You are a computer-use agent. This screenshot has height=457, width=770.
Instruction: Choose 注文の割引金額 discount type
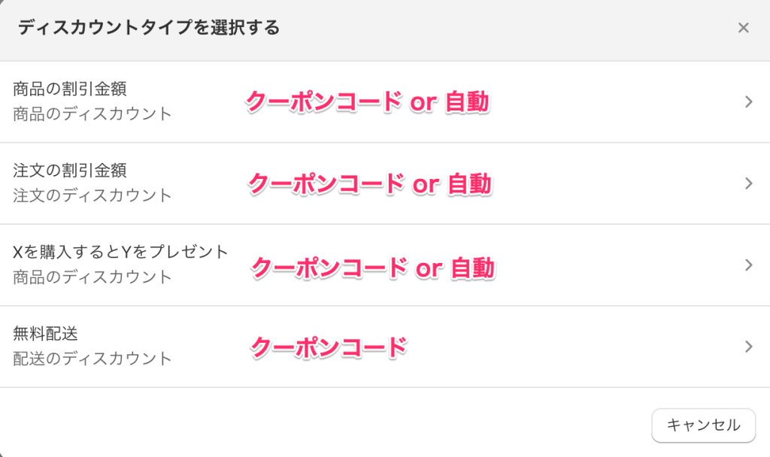click(x=70, y=171)
